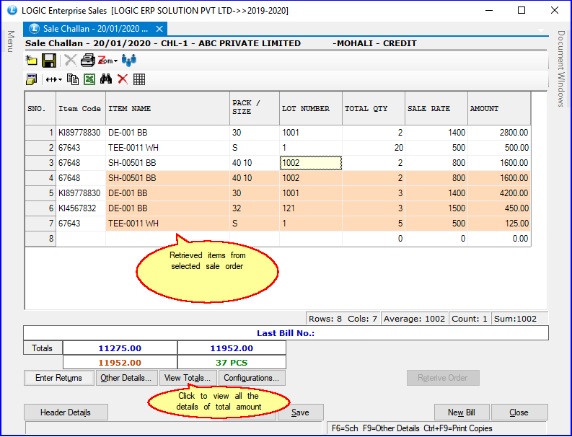This screenshot has width=572, height=437.
Task: Click the blue people group icon
Action: coord(129,60)
